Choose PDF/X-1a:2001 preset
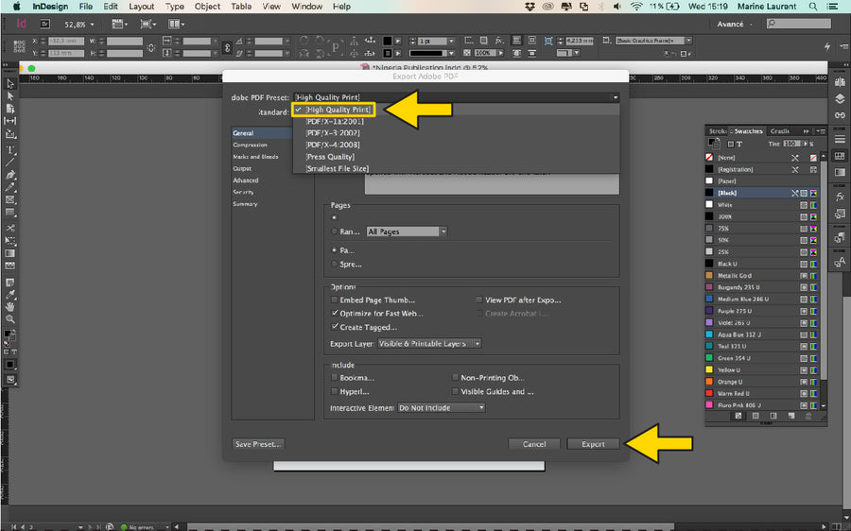This screenshot has width=851, height=531. click(335, 122)
